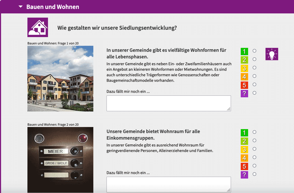Click the Bauen und Wohnen header title
Viewport: 294px width, 193px height.
point(53,7)
